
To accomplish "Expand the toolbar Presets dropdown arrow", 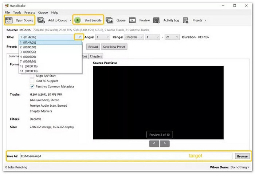I will click(205, 20).
